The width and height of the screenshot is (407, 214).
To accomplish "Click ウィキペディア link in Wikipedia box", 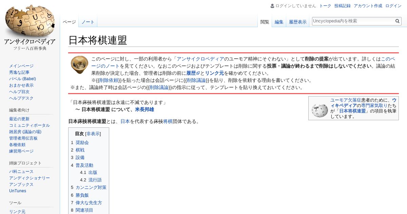I will pos(363,103).
